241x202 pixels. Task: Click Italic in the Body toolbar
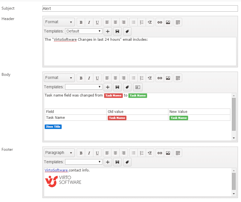tap(89, 78)
